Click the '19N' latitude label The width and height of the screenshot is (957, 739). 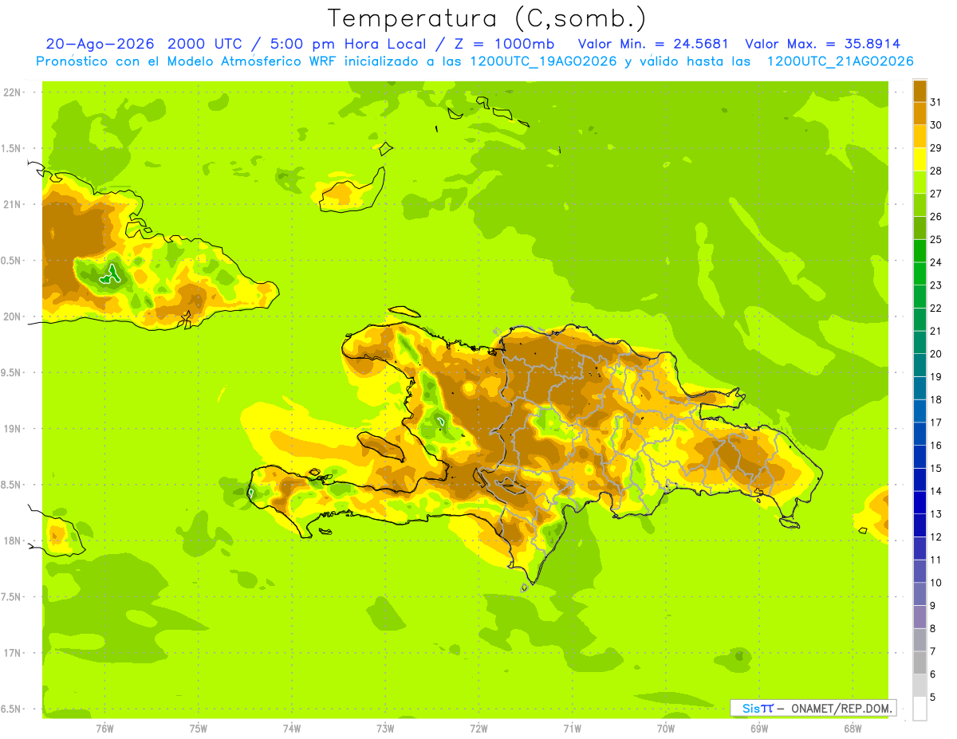[x=12, y=429]
